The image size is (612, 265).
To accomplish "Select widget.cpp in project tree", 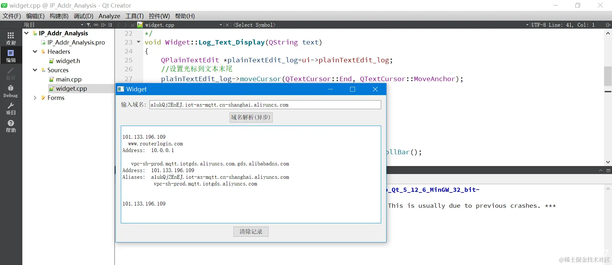I will pos(71,88).
